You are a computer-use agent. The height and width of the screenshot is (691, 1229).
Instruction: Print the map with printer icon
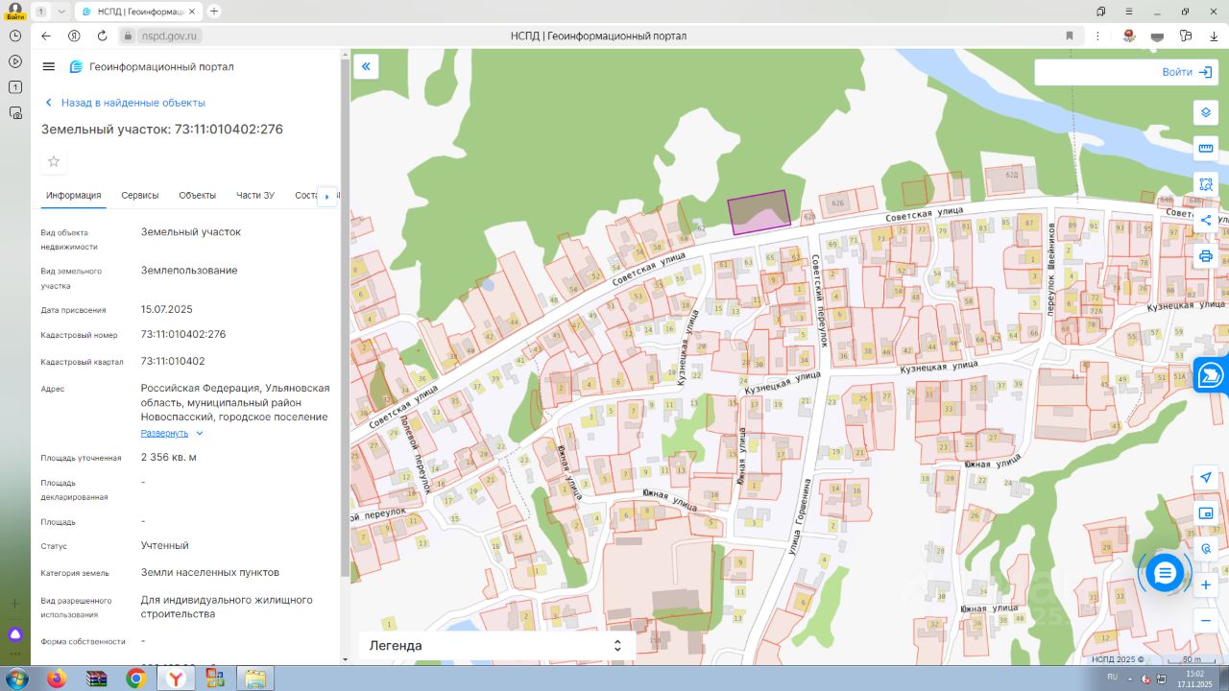coord(1206,256)
